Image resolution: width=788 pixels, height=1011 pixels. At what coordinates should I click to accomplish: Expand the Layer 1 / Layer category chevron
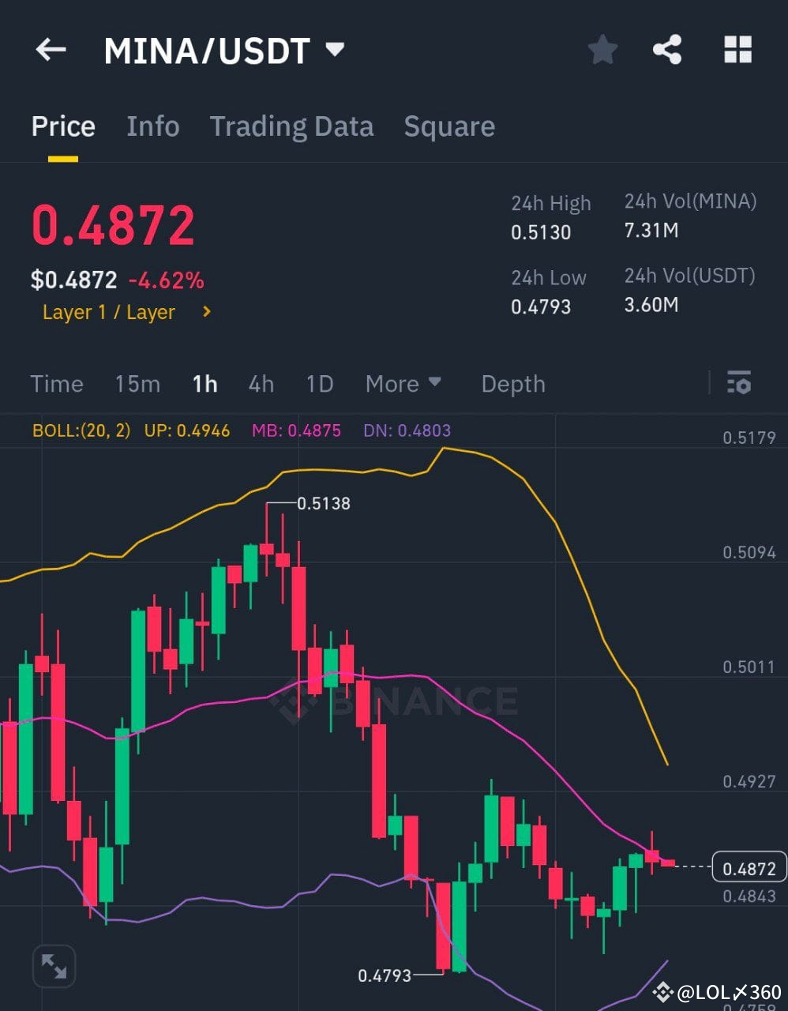(x=205, y=312)
